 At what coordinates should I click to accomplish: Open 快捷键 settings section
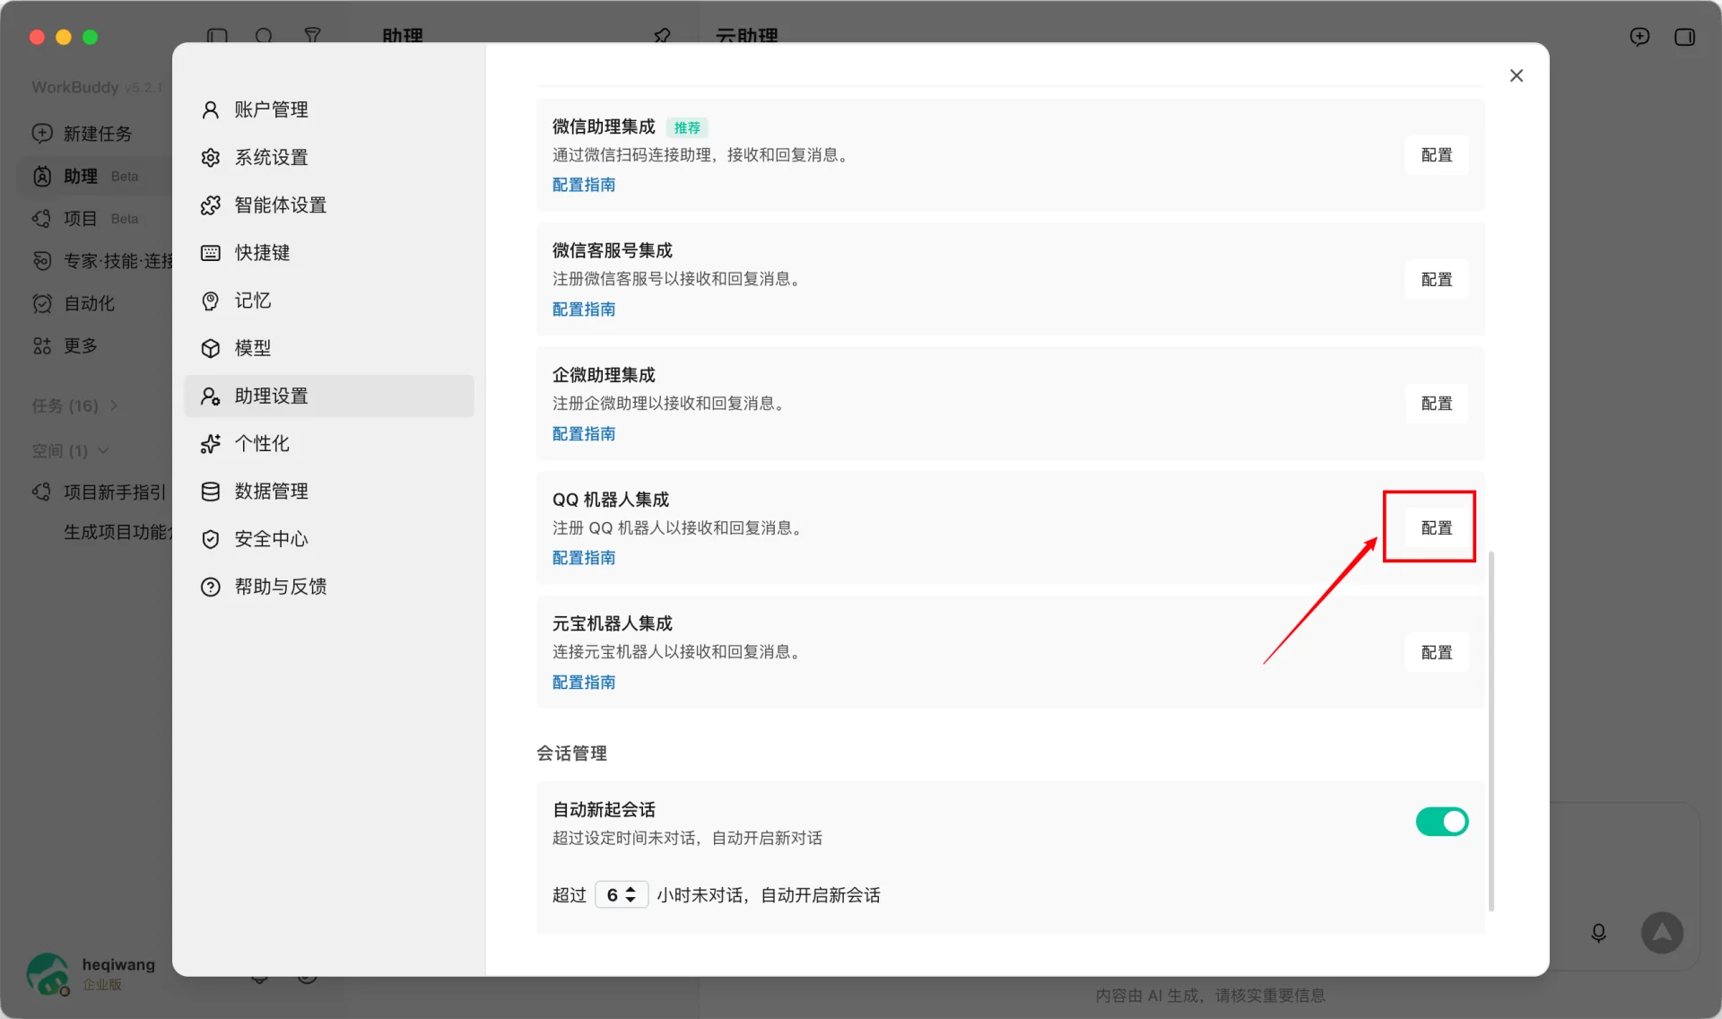pos(329,252)
